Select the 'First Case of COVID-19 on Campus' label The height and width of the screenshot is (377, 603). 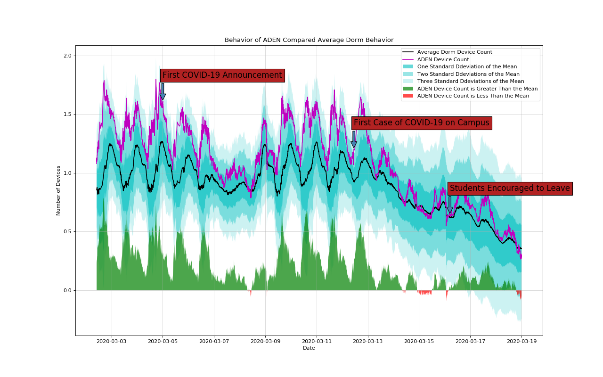coord(422,123)
